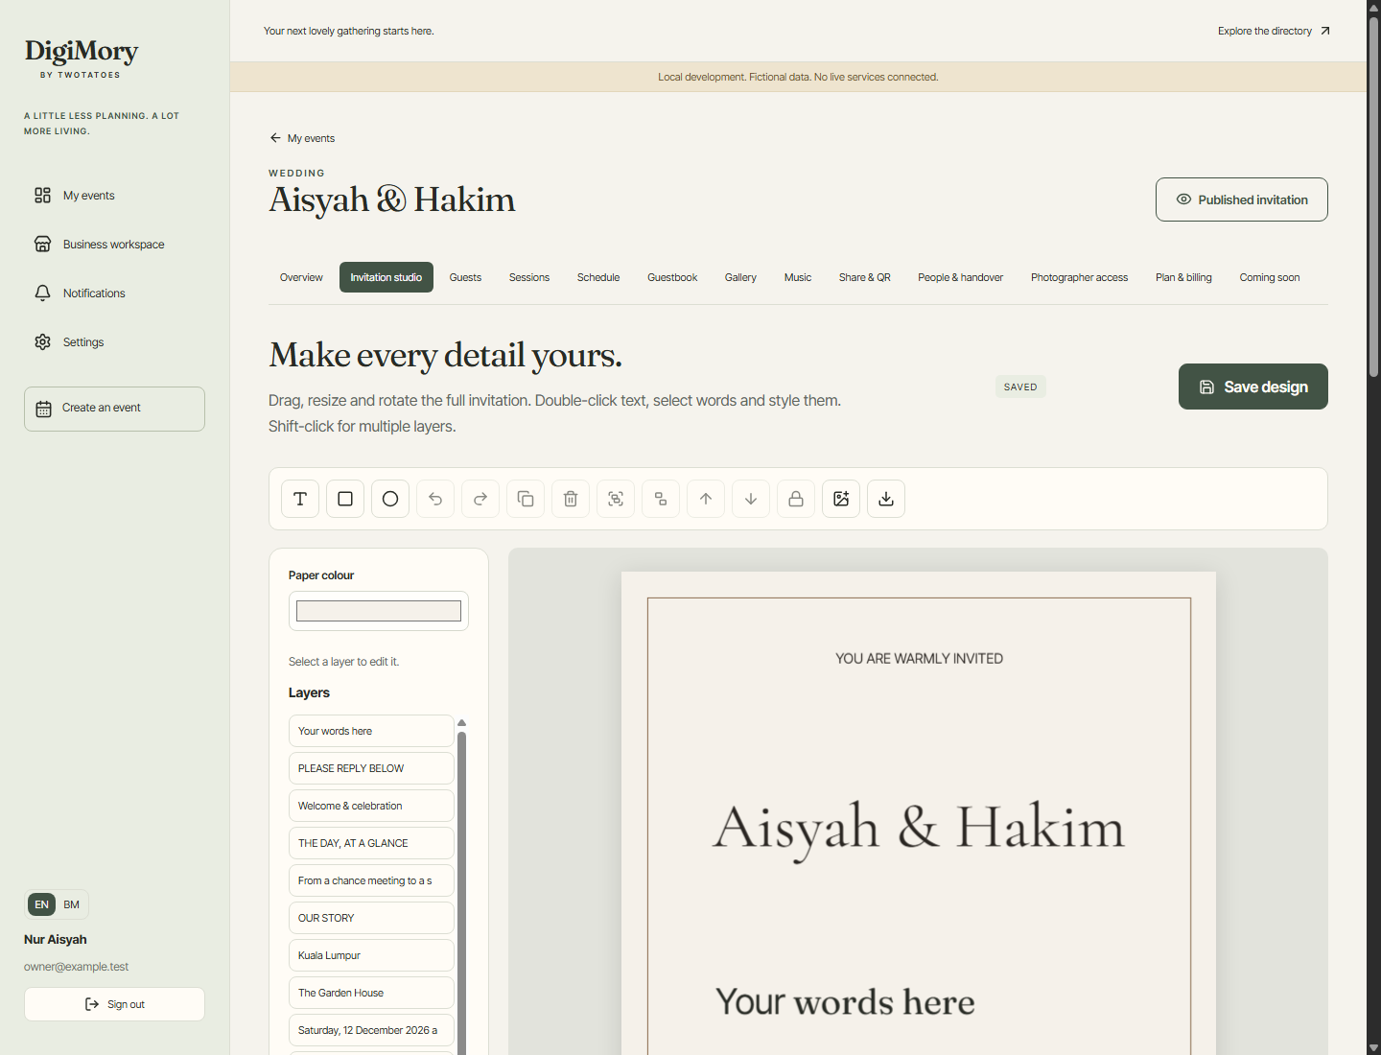
Task: Open Settings gear in sidebar
Action: (115, 342)
